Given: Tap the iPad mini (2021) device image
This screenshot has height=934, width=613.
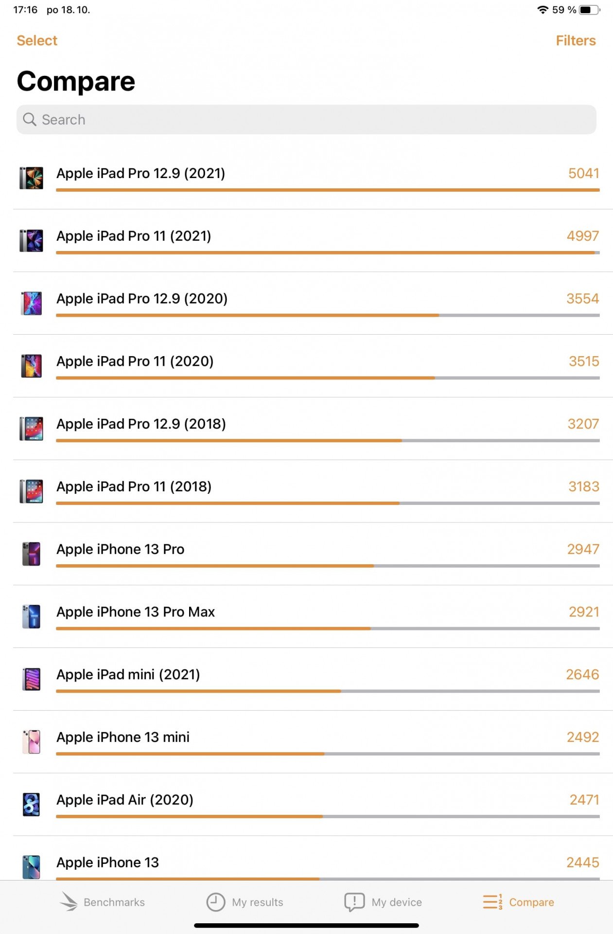Looking at the screenshot, I should point(31,679).
